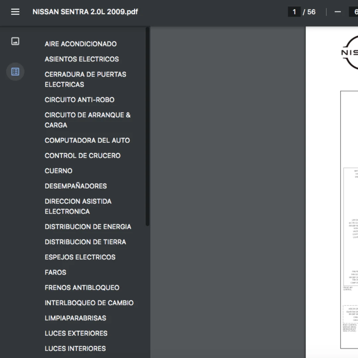Select the document outline icon

pos(15,72)
